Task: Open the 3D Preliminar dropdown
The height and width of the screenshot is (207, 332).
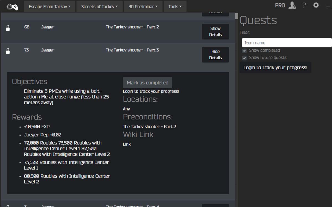Action: pyautogui.click(x=143, y=7)
